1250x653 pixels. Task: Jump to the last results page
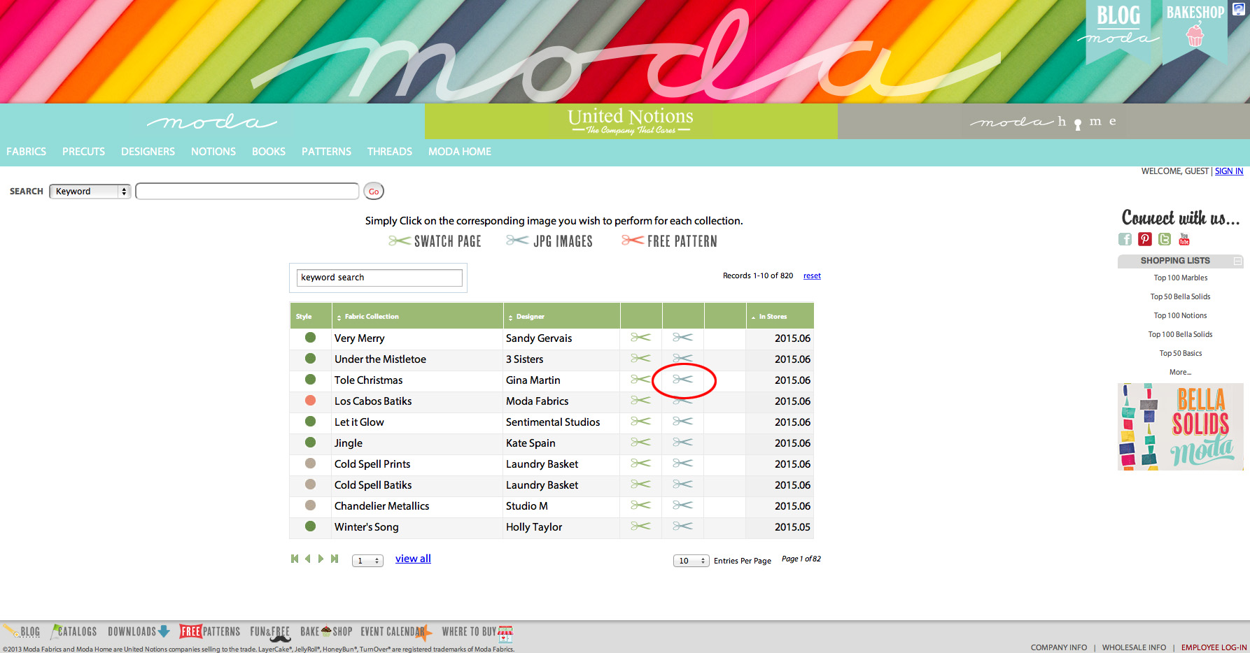click(x=335, y=559)
